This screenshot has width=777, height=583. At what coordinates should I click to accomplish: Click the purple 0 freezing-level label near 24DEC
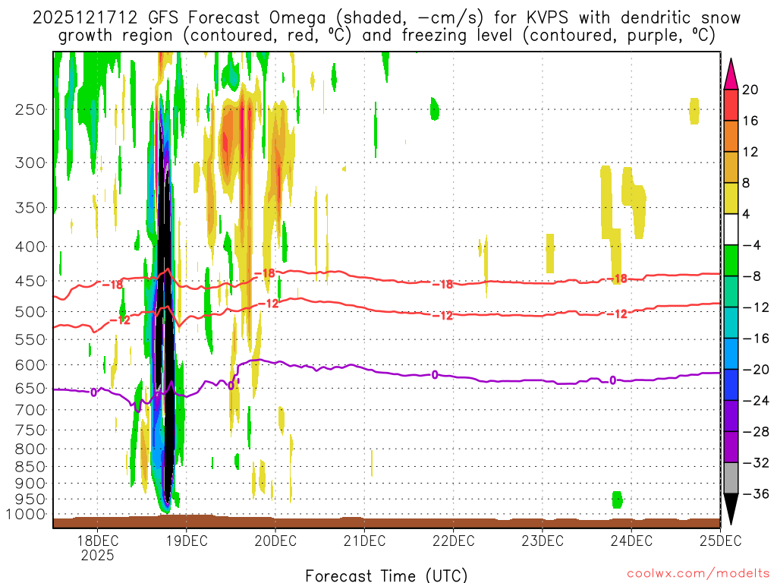click(613, 380)
